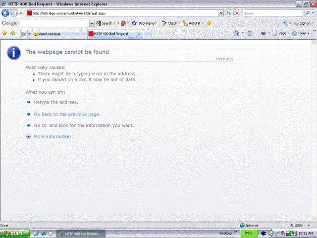This screenshot has height=238, width=317.
Task: Click the Print icon
Action: (x=263, y=33)
